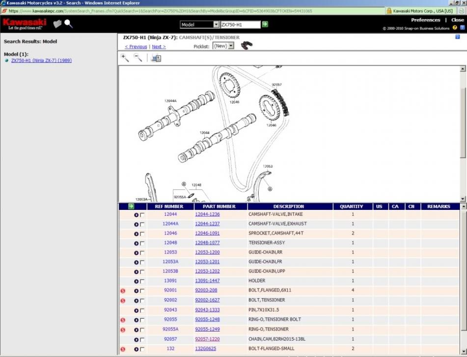Click the QUANTITY column header
The height and width of the screenshot is (357, 467).
(x=352, y=206)
